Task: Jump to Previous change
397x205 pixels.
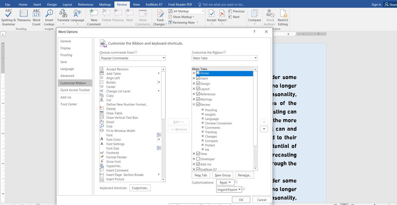Action: tap(236, 11)
